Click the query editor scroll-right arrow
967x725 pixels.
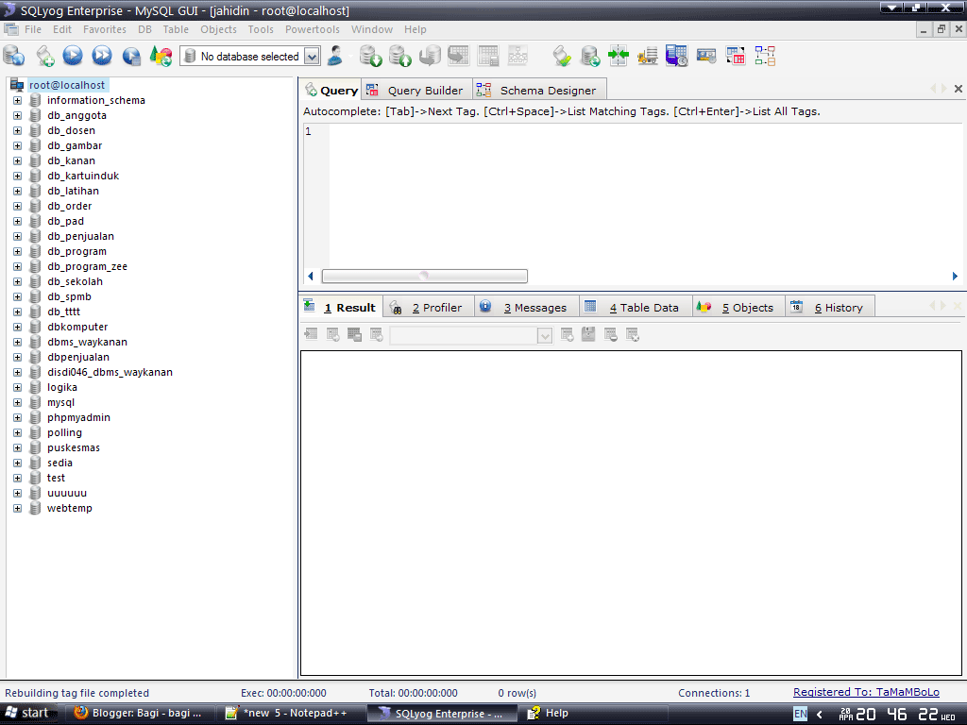point(955,277)
